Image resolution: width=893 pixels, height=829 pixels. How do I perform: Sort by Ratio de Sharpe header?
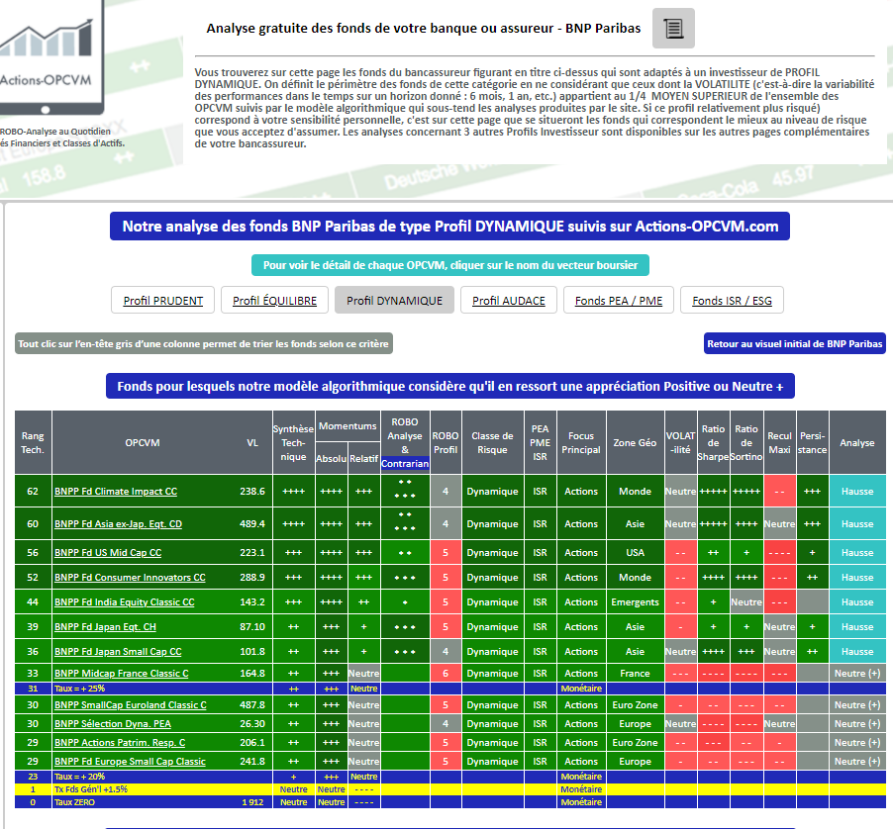(713, 442)
